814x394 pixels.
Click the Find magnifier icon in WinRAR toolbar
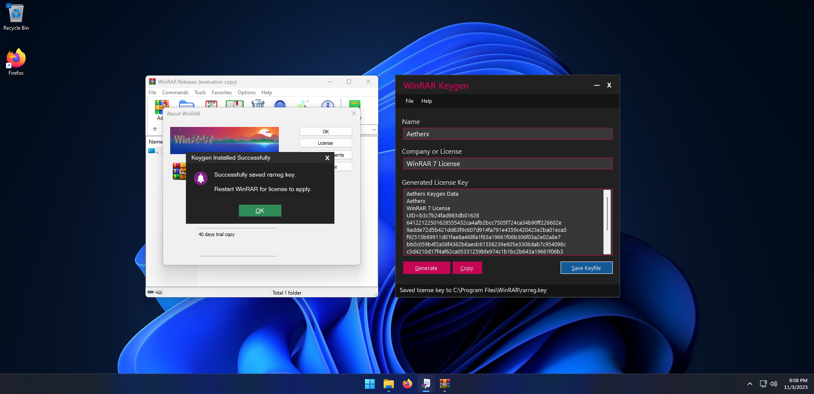tap(280, 104)
